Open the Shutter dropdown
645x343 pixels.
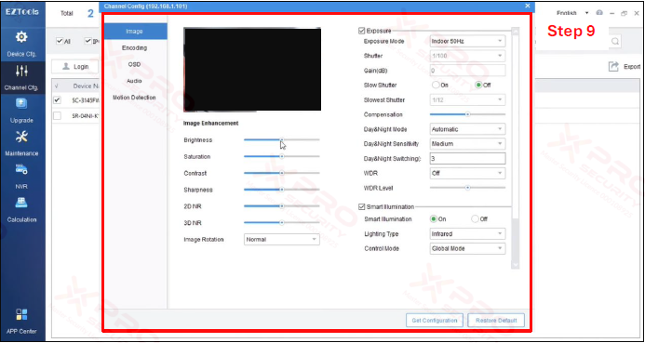[x=467, y=56]
